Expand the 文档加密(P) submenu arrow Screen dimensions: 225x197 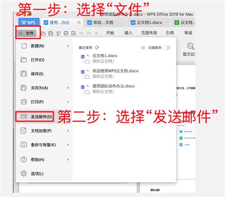coord(68,131)
